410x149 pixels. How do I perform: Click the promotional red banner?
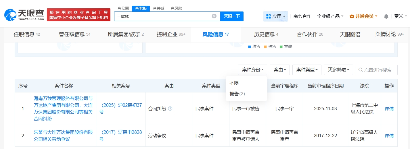[x=78, y=15]
